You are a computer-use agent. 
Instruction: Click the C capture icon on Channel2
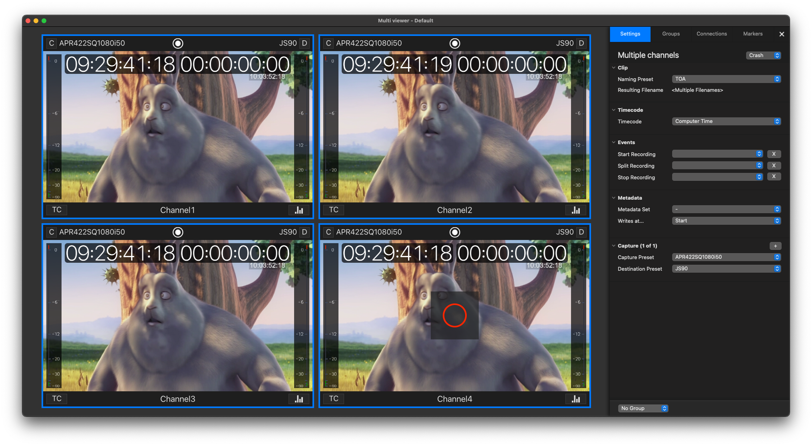click(328, 43)
